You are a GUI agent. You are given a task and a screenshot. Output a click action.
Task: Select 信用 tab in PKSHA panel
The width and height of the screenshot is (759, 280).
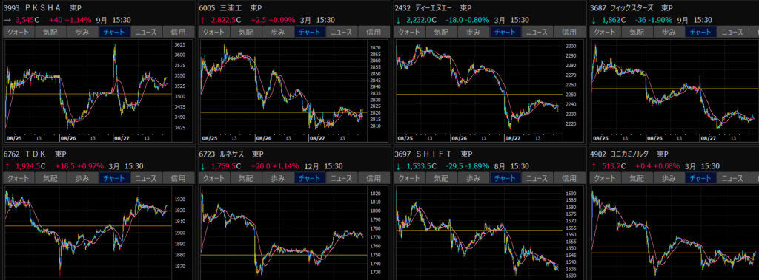[179, 33]
